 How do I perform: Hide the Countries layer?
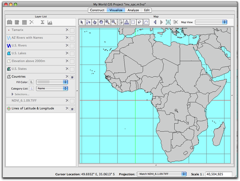72,77
